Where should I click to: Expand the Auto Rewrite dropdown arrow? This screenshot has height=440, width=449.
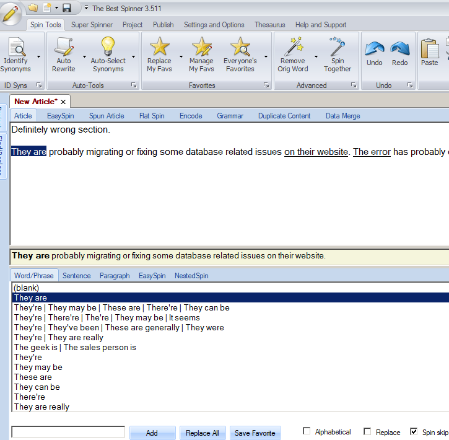click(84, 57)
